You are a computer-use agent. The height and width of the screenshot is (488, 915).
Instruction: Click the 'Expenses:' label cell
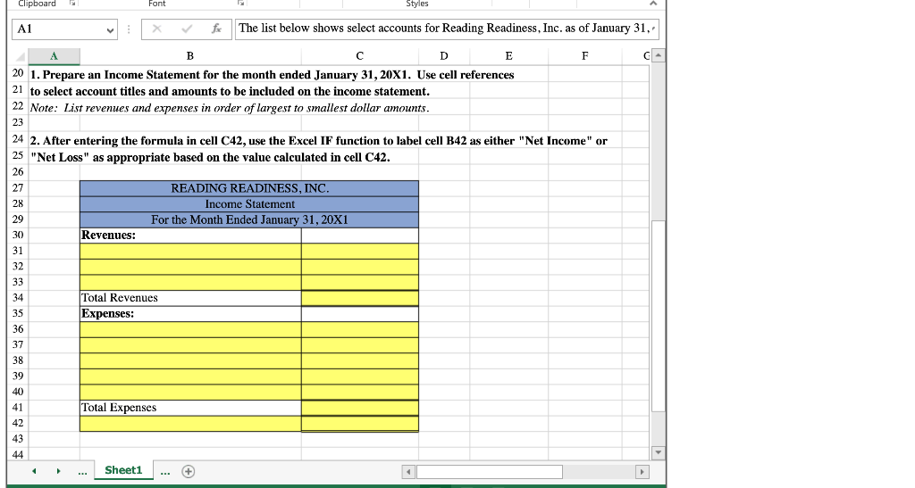coord(190,313)
